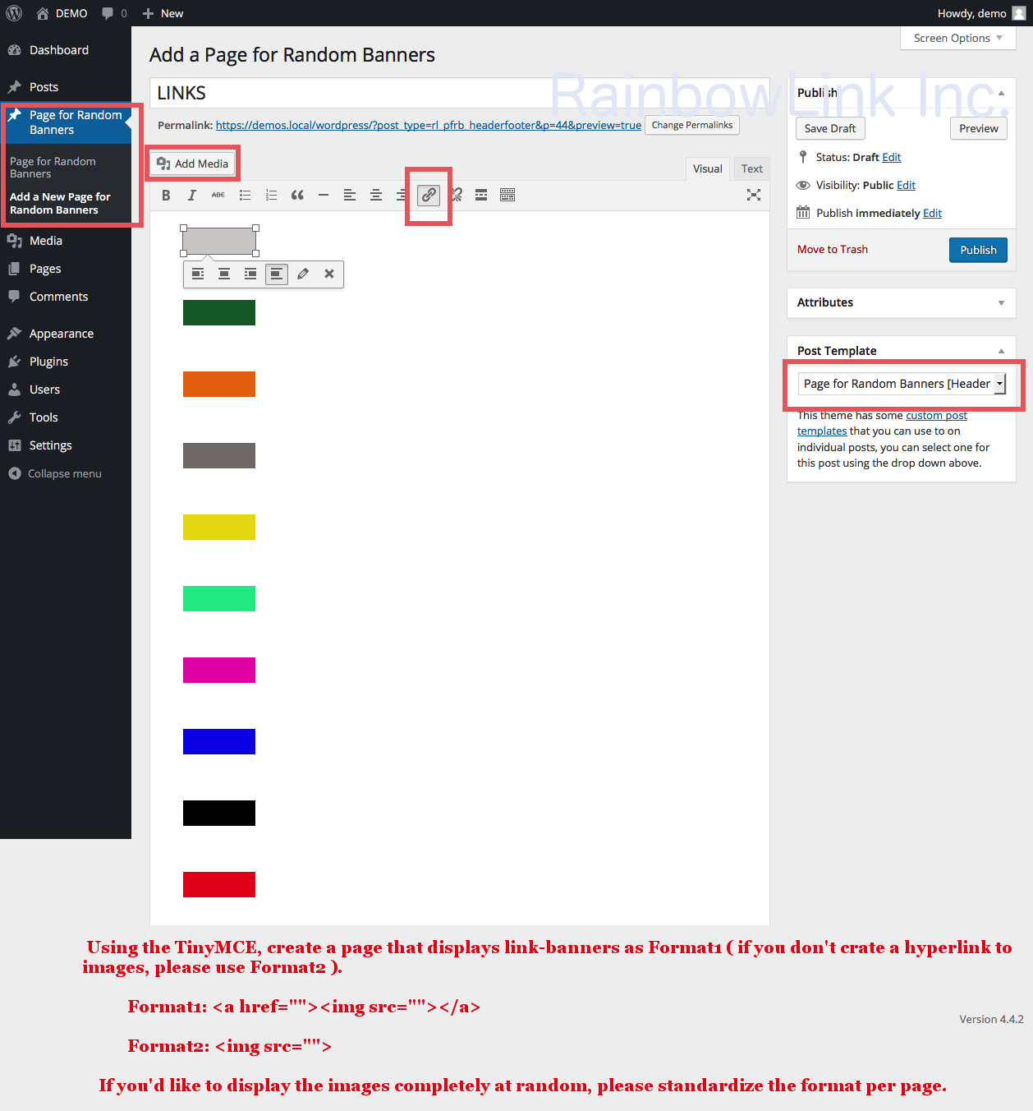Collapse the Publish panel arrow
Image resolution: width=1033 pixels, height=1111 pixels.
point(1001,93)
